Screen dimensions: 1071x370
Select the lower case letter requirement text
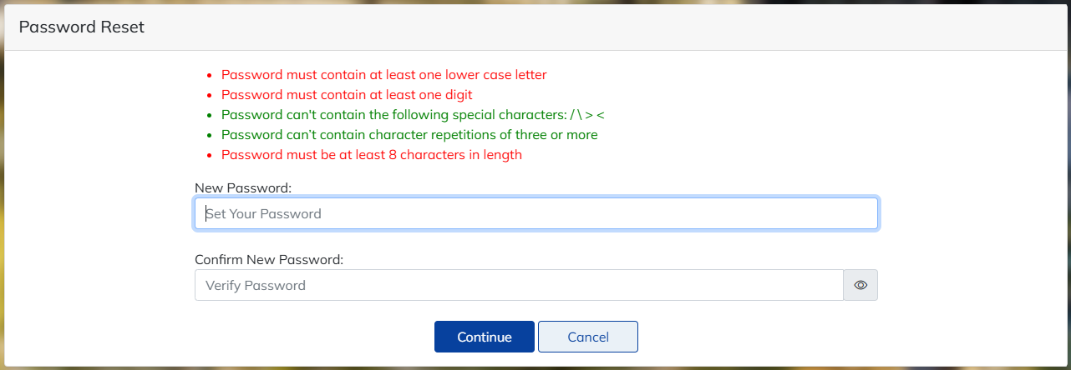click(x=383, y=75)
